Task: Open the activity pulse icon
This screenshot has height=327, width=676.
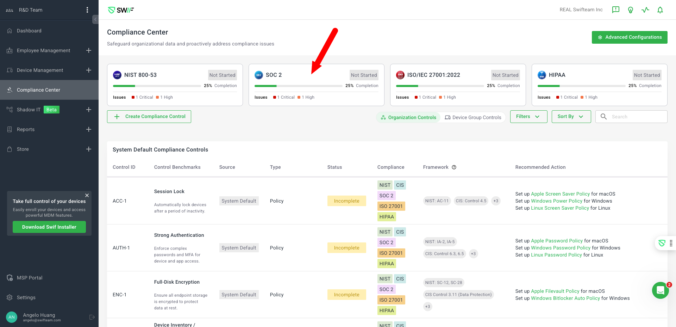Action: (645, 10)
